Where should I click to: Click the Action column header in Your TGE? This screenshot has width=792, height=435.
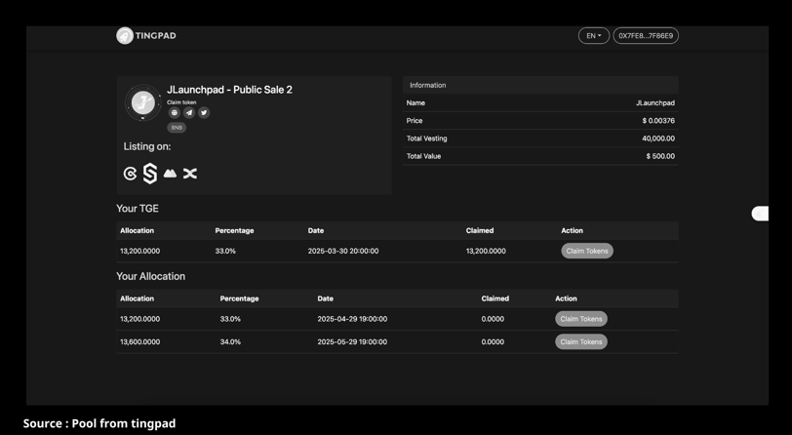point(572,231)
